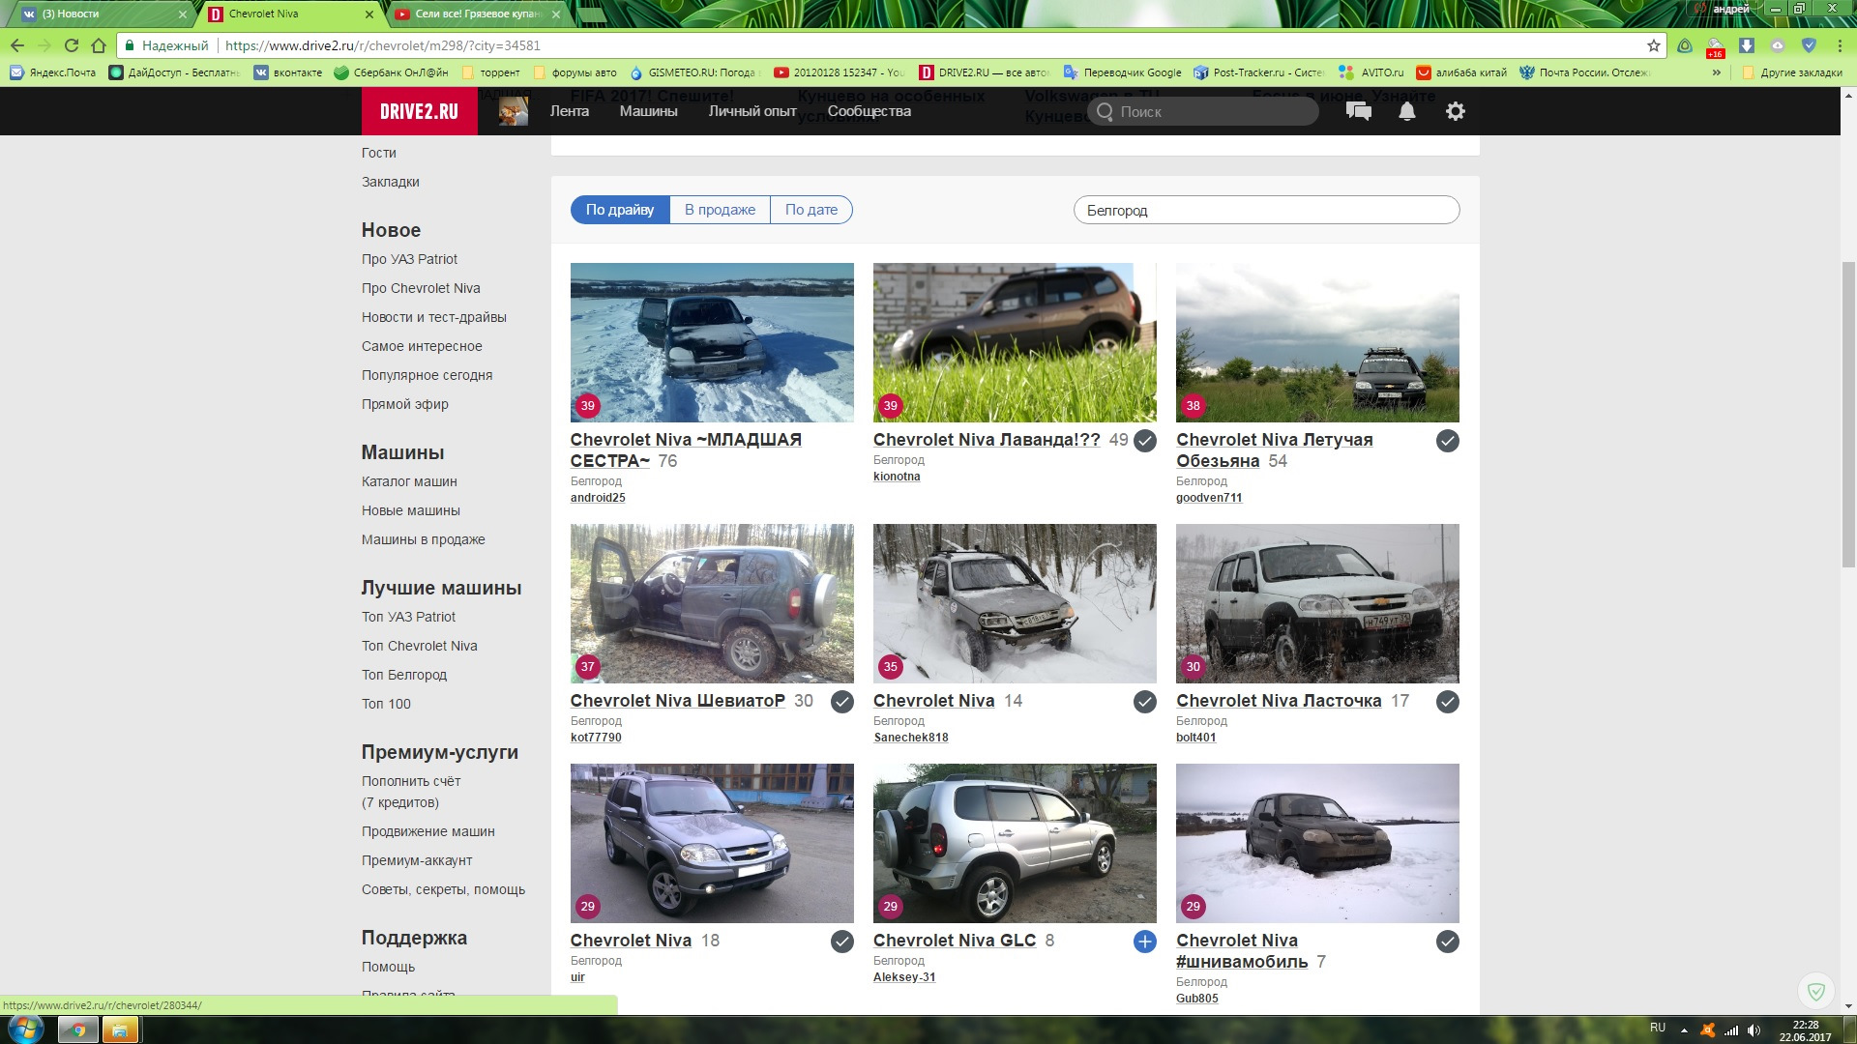Open the DRIVE2 messages chat icon
The image size is (1857, 1044).
[1358, 111]
